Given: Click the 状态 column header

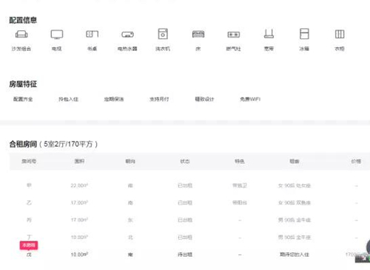Looking at the screenshot, I should (x=185, y=162).
